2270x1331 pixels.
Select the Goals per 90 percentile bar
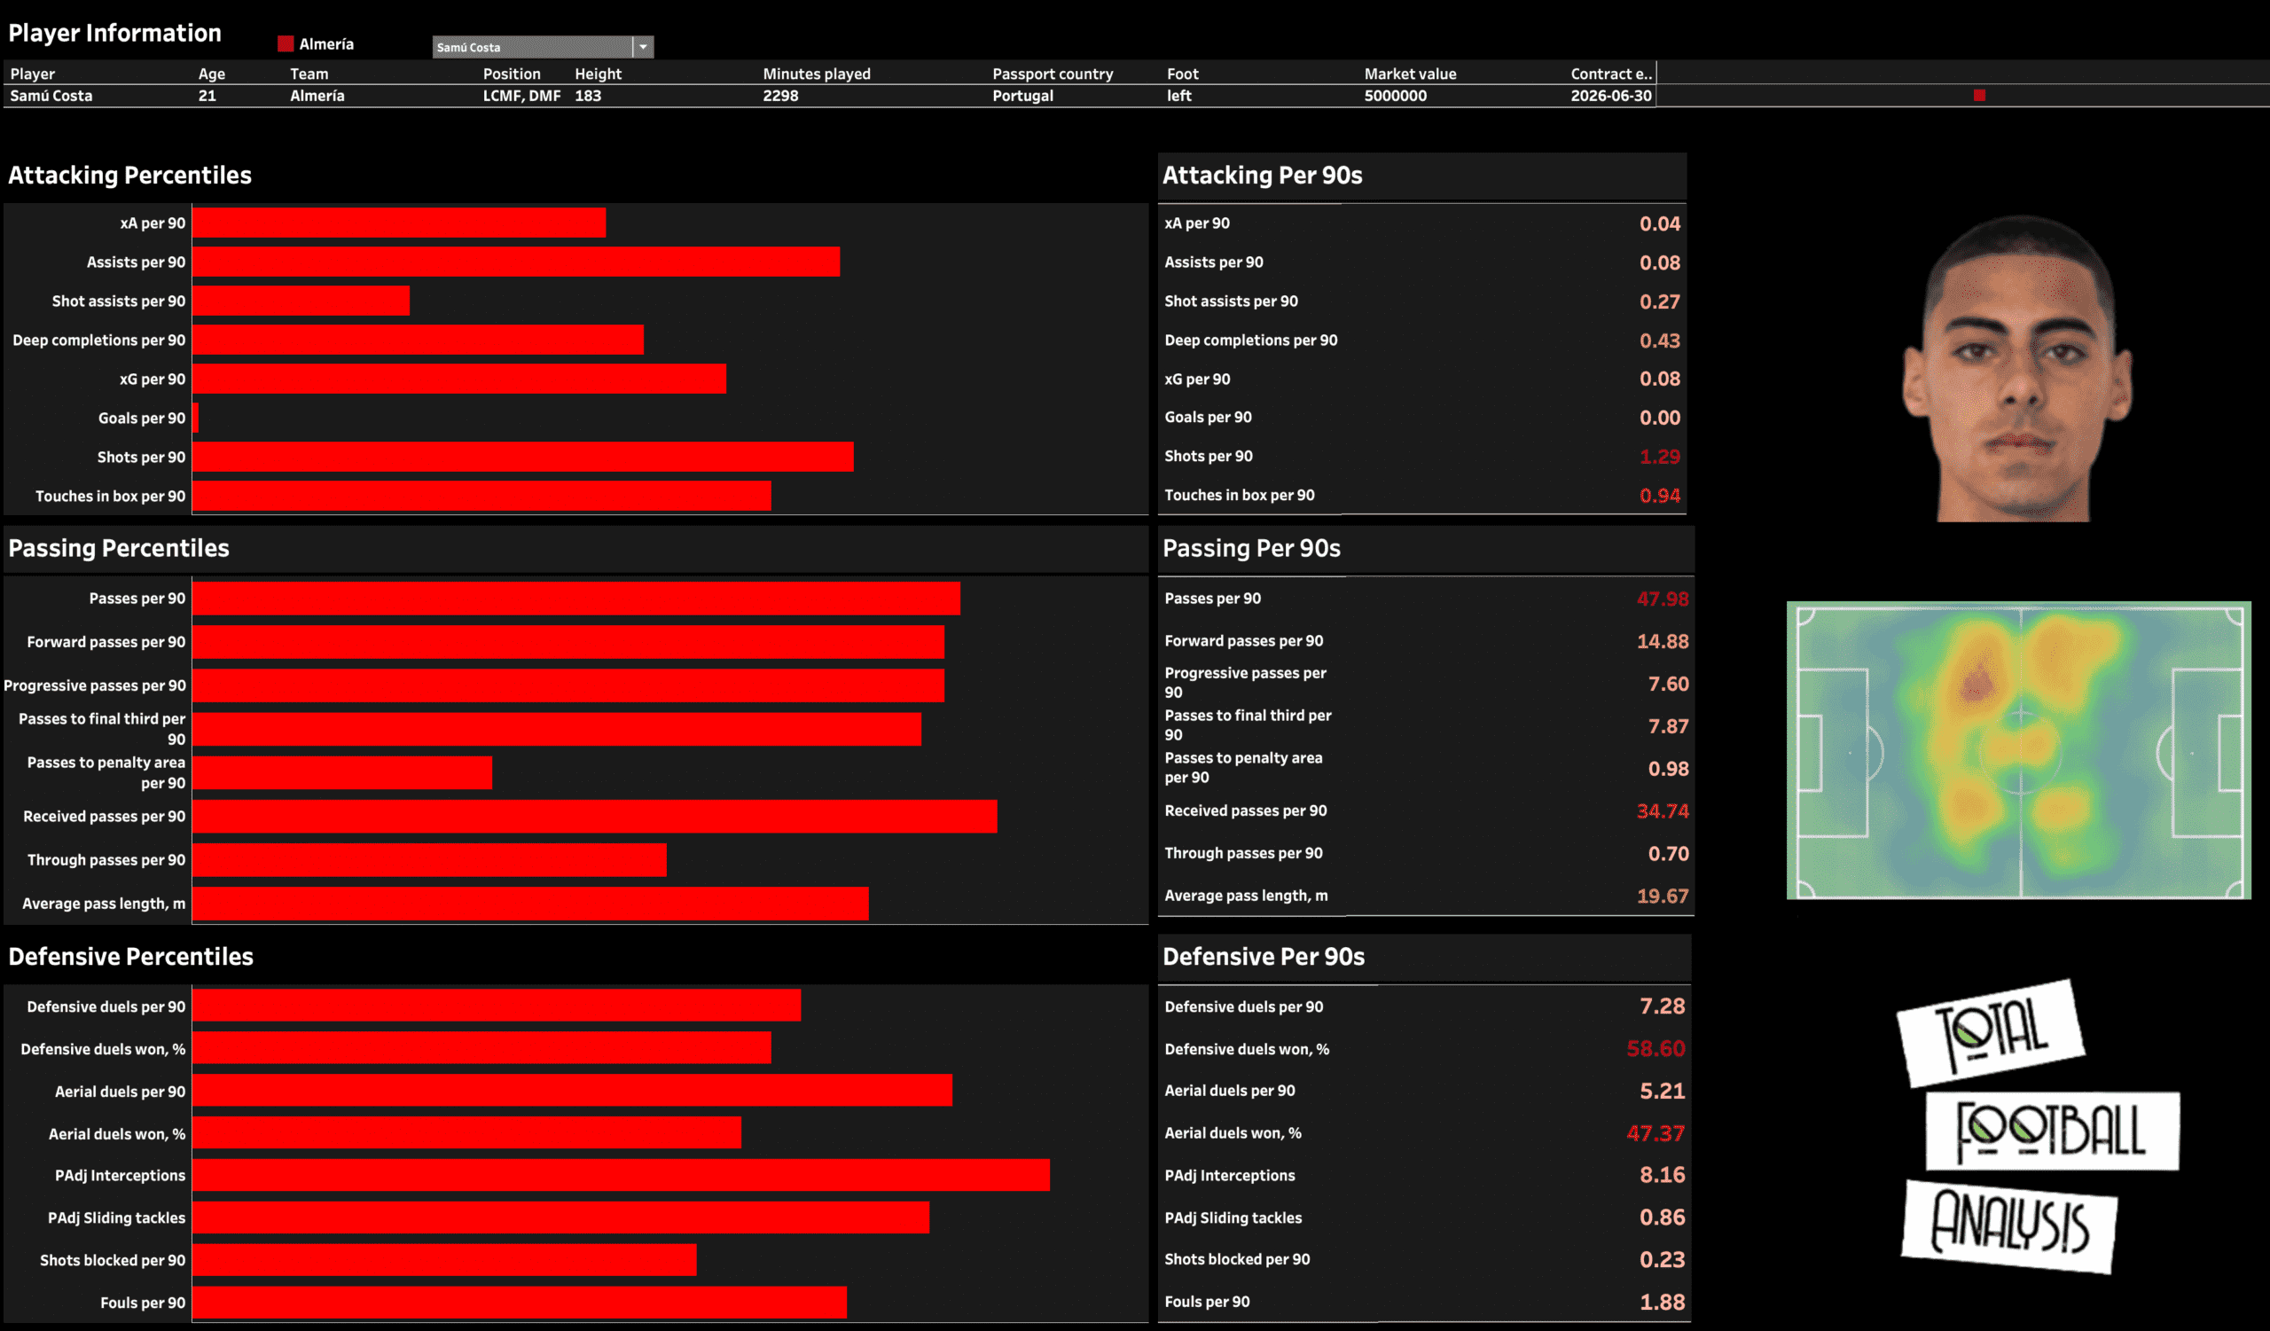[195, 418]
